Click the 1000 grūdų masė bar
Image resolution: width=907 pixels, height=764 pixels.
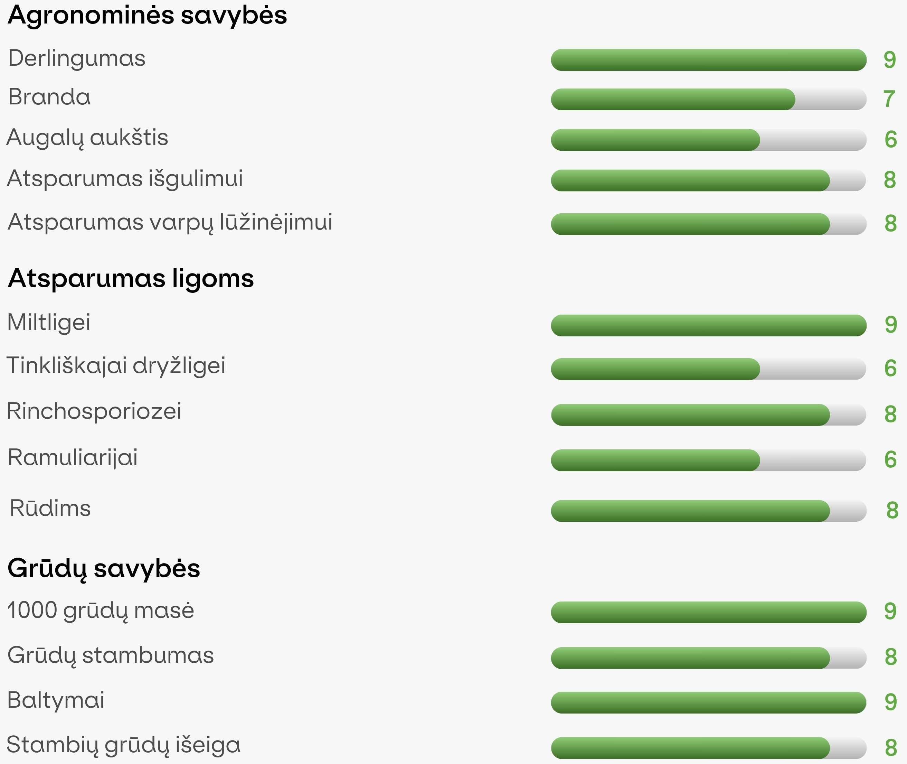click(708, 612)
